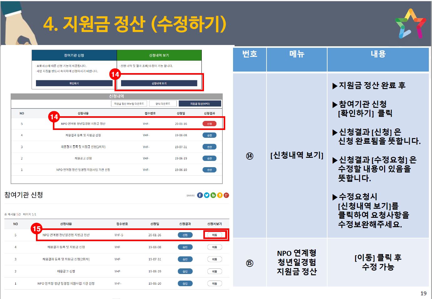Open '채용결과 등록 및 지원금 신청' in 신청내역 table
The width and height of the screenshot is (432, 299).
pos(83,135)
